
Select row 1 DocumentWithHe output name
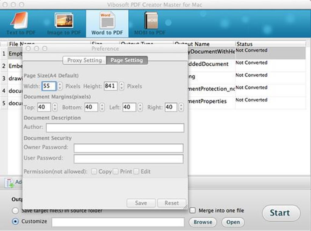(x=212, y=52)
